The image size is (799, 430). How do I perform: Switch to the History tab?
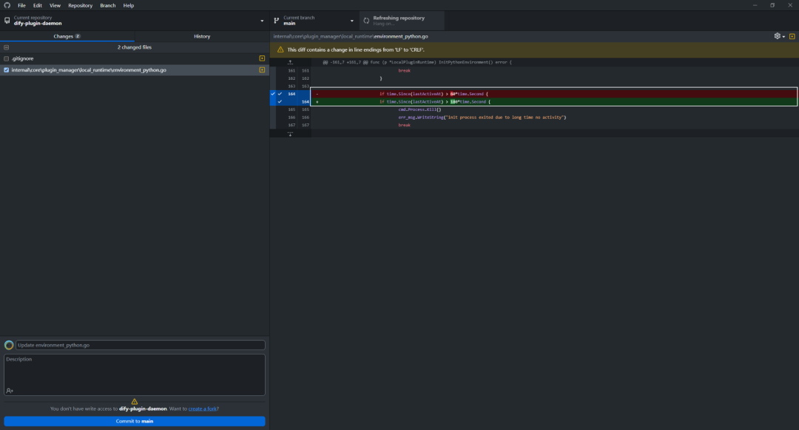click(x=202, y=36)
